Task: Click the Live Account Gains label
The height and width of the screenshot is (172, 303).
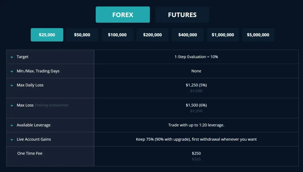Action: tap(34, 139)
